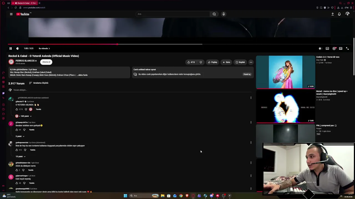Open the Windows Start menu
Screen dimensions: 355x199
pos(125,196)
